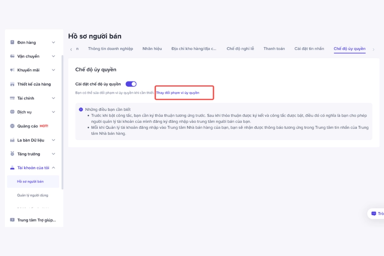
Task: Toggle Cài đặt chế độ ủy quyền switch
Action: point(131,84)
